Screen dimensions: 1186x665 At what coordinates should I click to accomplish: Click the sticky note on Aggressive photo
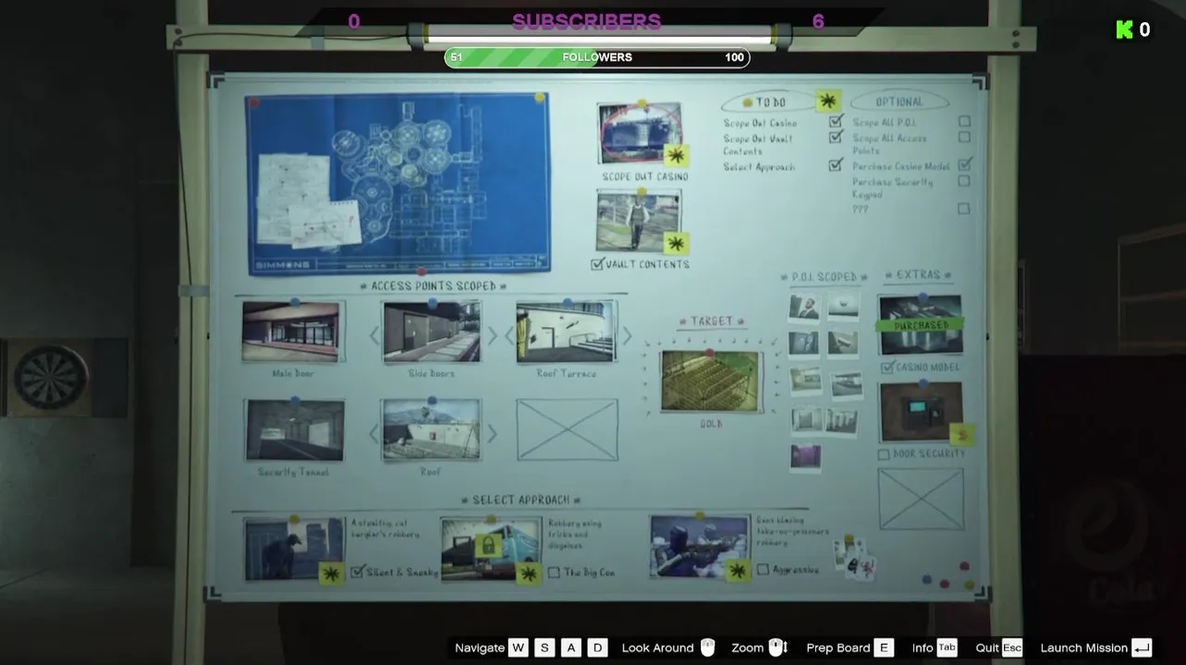point(737,571)
